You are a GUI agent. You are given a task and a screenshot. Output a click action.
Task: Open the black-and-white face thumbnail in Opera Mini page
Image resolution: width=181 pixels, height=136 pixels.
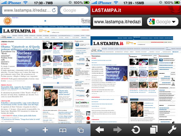(x=134, y=62)
